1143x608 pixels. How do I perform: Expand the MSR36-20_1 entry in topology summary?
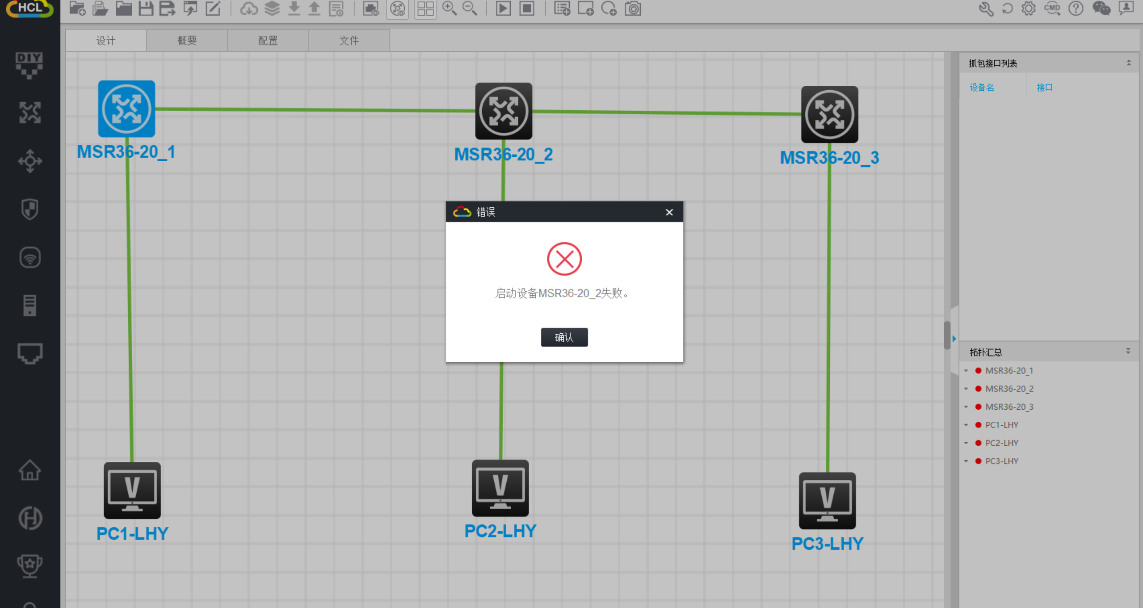pos(966,371)
